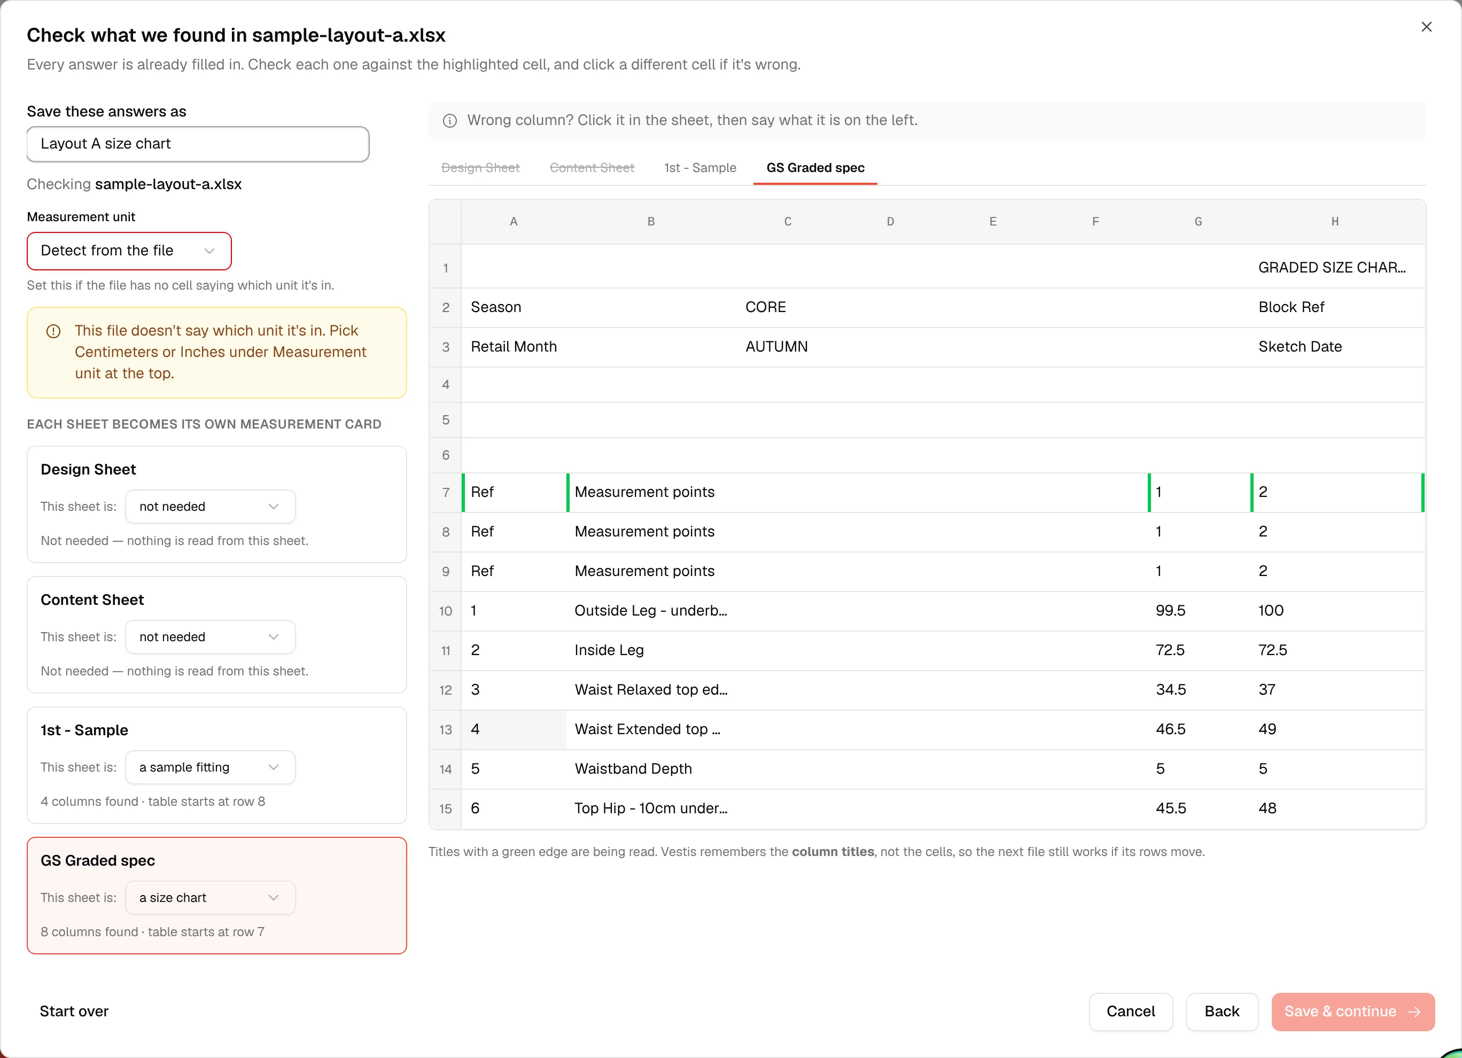
Task: Select column G header in the sheet
Action: pos(1197,222)
